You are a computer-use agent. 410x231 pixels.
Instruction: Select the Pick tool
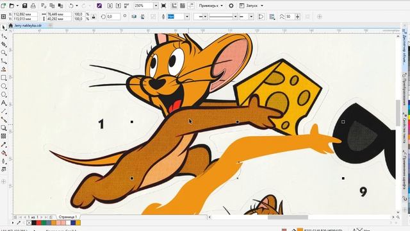point(4,28)
